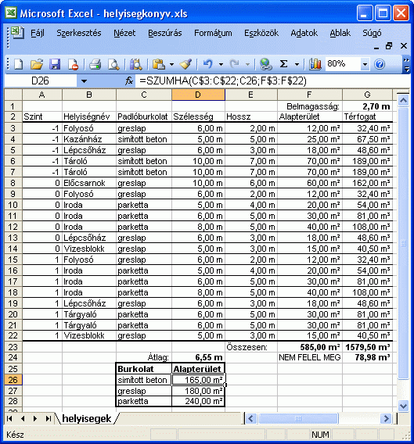This screenshot has height=444, width=414.
Task: Open the Ablak menu
Action: [x=340, y=33]
